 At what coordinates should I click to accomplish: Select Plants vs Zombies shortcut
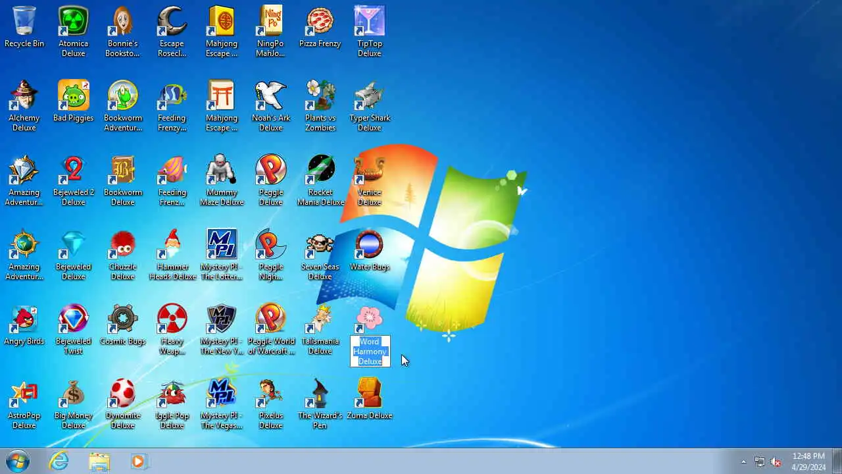coord(320,95)
